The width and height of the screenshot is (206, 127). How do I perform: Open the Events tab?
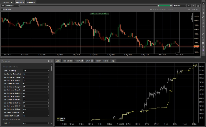[x=105, y=61]
